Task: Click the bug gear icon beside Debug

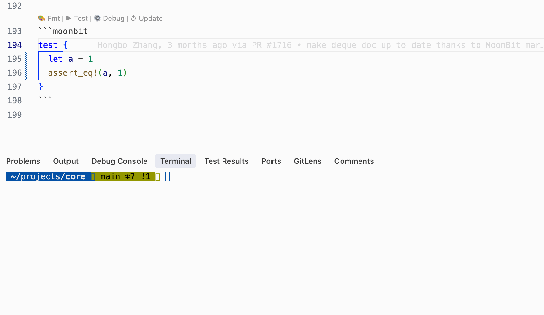Action: pyautogui.click(x=98, y=19)
